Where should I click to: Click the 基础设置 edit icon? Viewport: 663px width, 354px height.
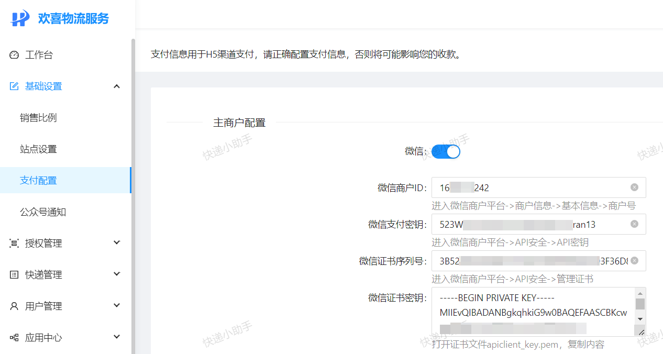(x=14, y=86)
